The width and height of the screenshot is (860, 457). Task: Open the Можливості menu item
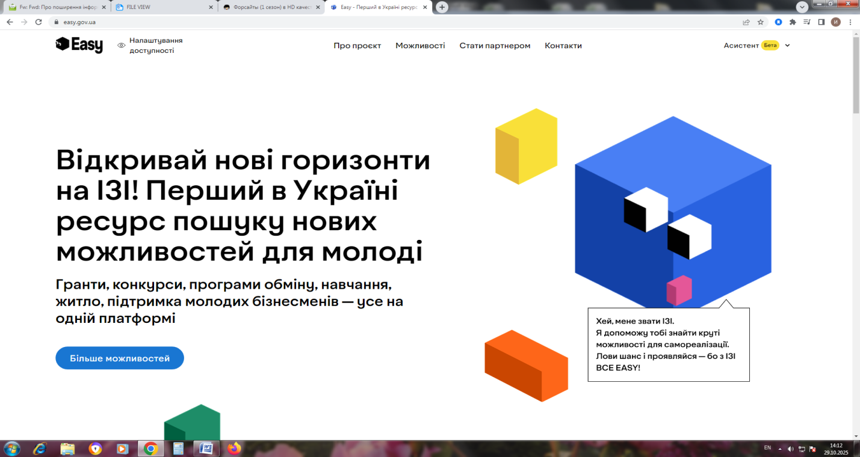(420, 46)
